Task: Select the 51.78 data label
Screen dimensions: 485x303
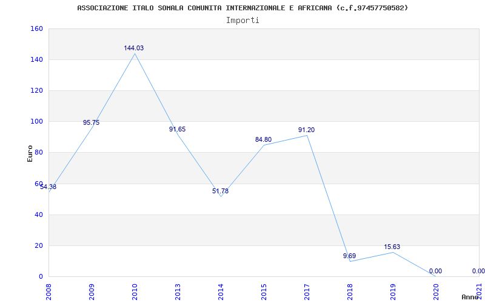Action: (220, 191)
